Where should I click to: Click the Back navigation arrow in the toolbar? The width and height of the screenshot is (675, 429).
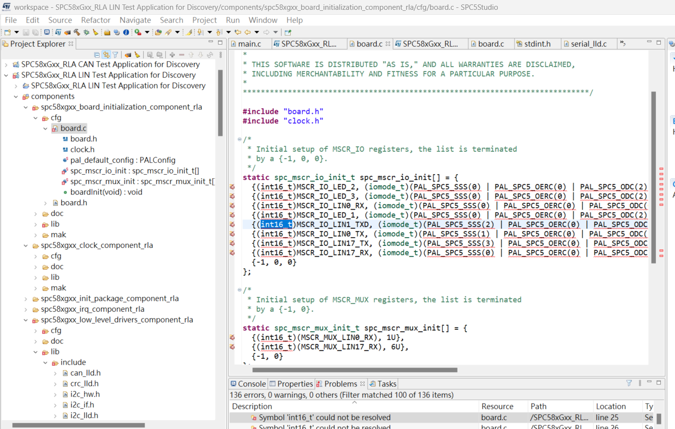point(246,31)
